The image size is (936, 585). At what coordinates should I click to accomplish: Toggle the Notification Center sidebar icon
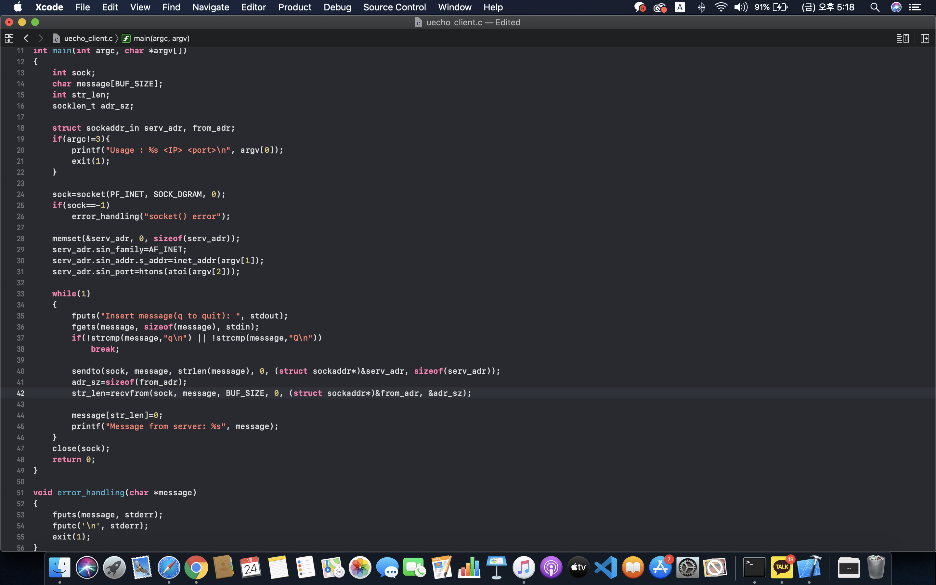tap(915, 7)
